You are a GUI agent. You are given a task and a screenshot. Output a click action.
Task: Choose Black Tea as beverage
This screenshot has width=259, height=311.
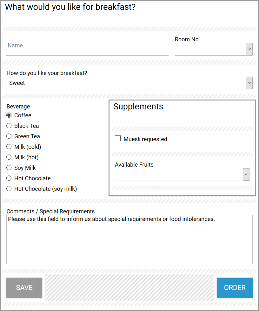[x=9, y=126]
